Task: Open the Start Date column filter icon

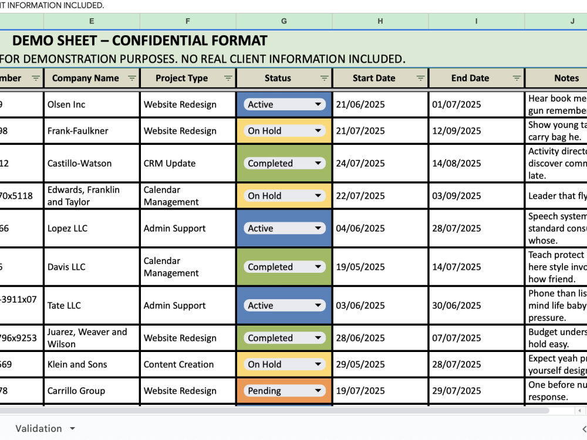Action: point(420,78)
